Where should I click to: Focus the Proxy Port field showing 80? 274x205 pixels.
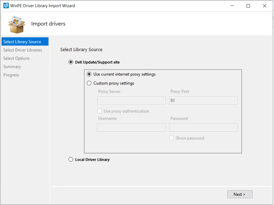(x=203, y=101)
